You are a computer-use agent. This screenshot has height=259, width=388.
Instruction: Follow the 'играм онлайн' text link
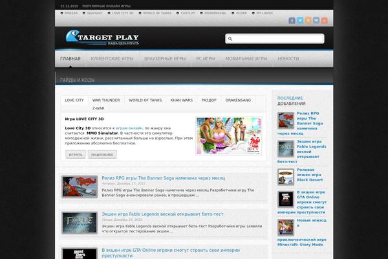click(129, 128)
